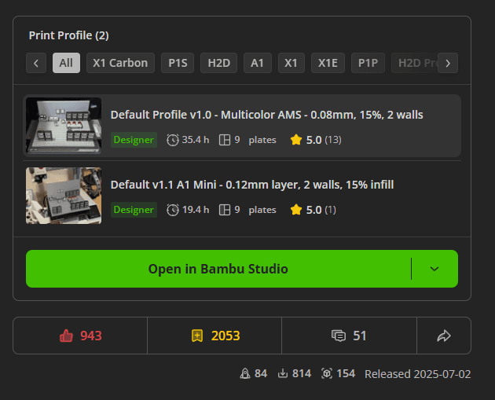Viewport: 495px width, 400px height.
Task: Filter profiles by A1 printer
Action: 257,63
